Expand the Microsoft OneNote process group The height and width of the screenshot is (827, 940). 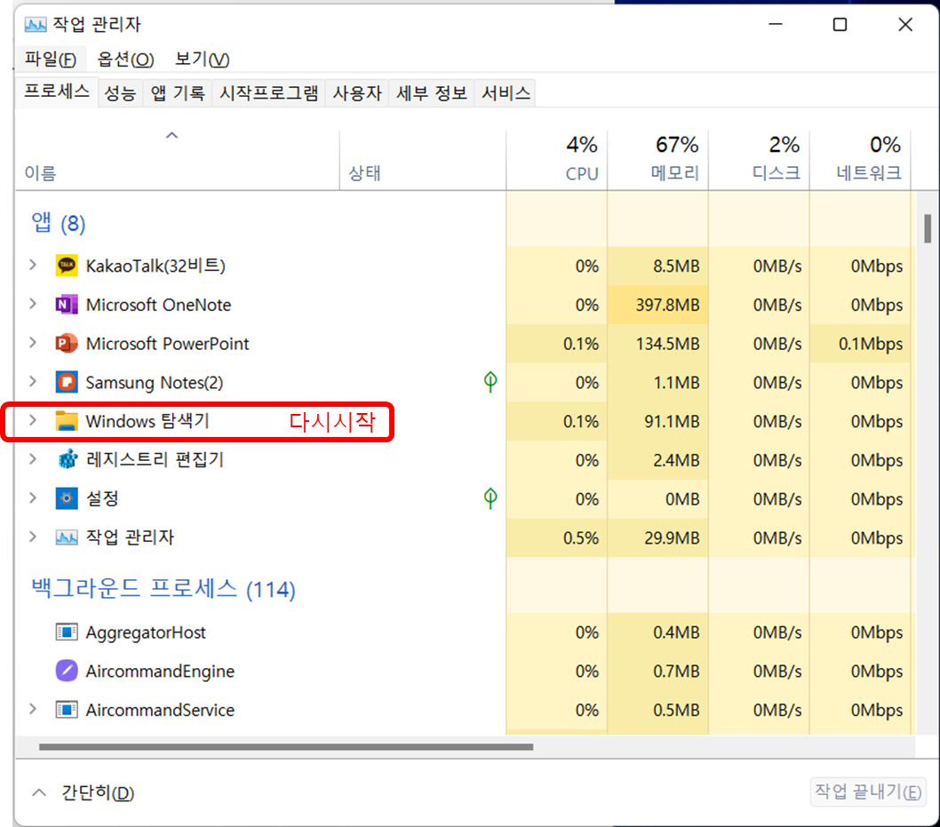33,304
